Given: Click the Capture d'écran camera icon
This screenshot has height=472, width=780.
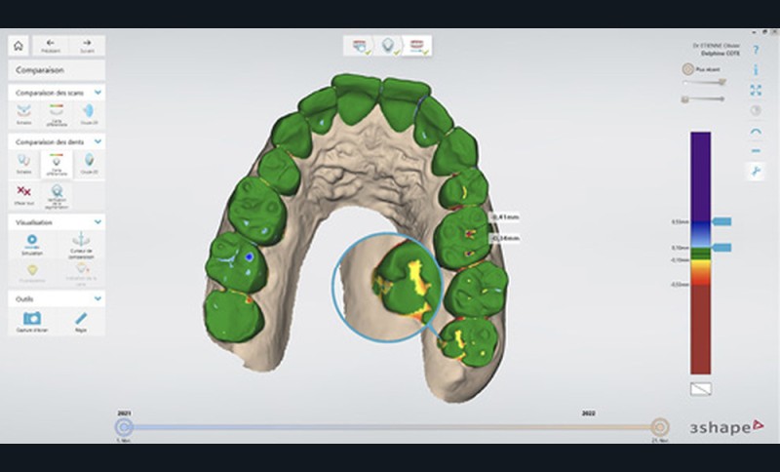Looking at the screenshot, I should point(31,320).
